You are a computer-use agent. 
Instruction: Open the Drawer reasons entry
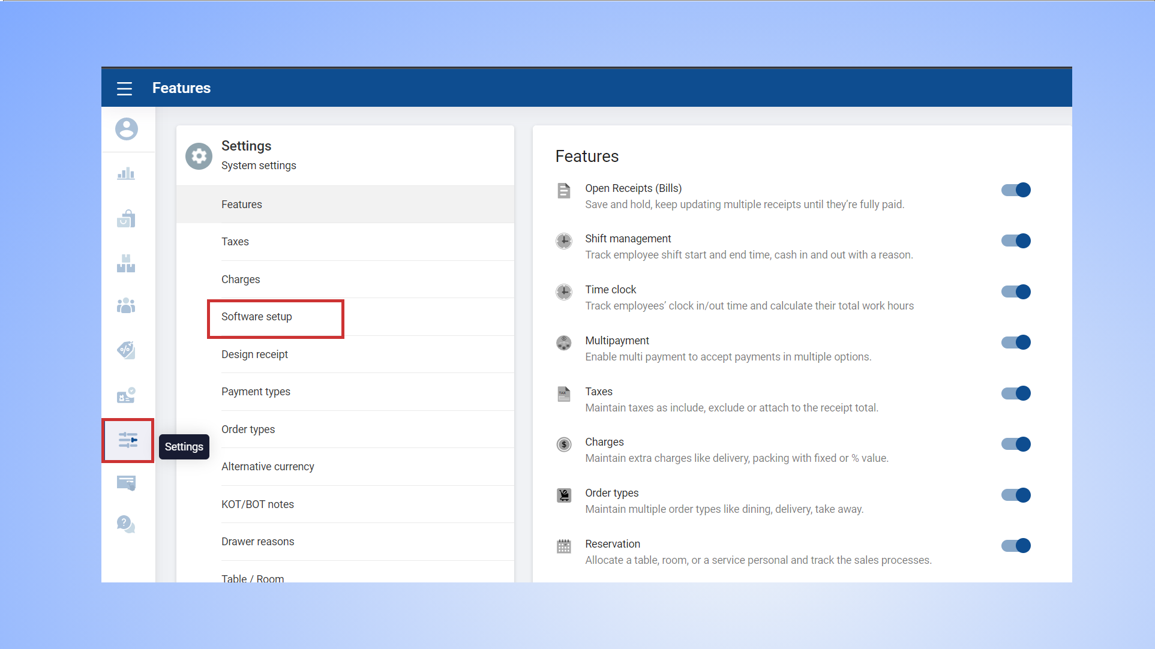[x=257, y=542]
